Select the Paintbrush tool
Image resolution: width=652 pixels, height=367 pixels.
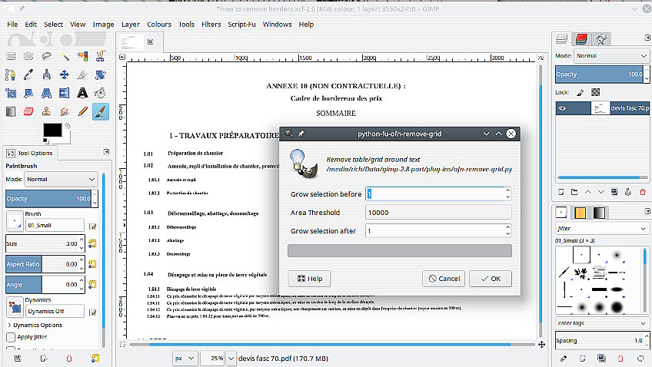100,111
